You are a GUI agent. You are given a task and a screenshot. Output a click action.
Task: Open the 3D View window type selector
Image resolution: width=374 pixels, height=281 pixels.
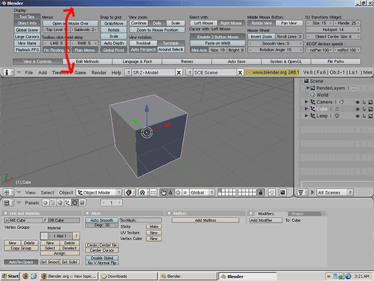(x=9, y=193)
